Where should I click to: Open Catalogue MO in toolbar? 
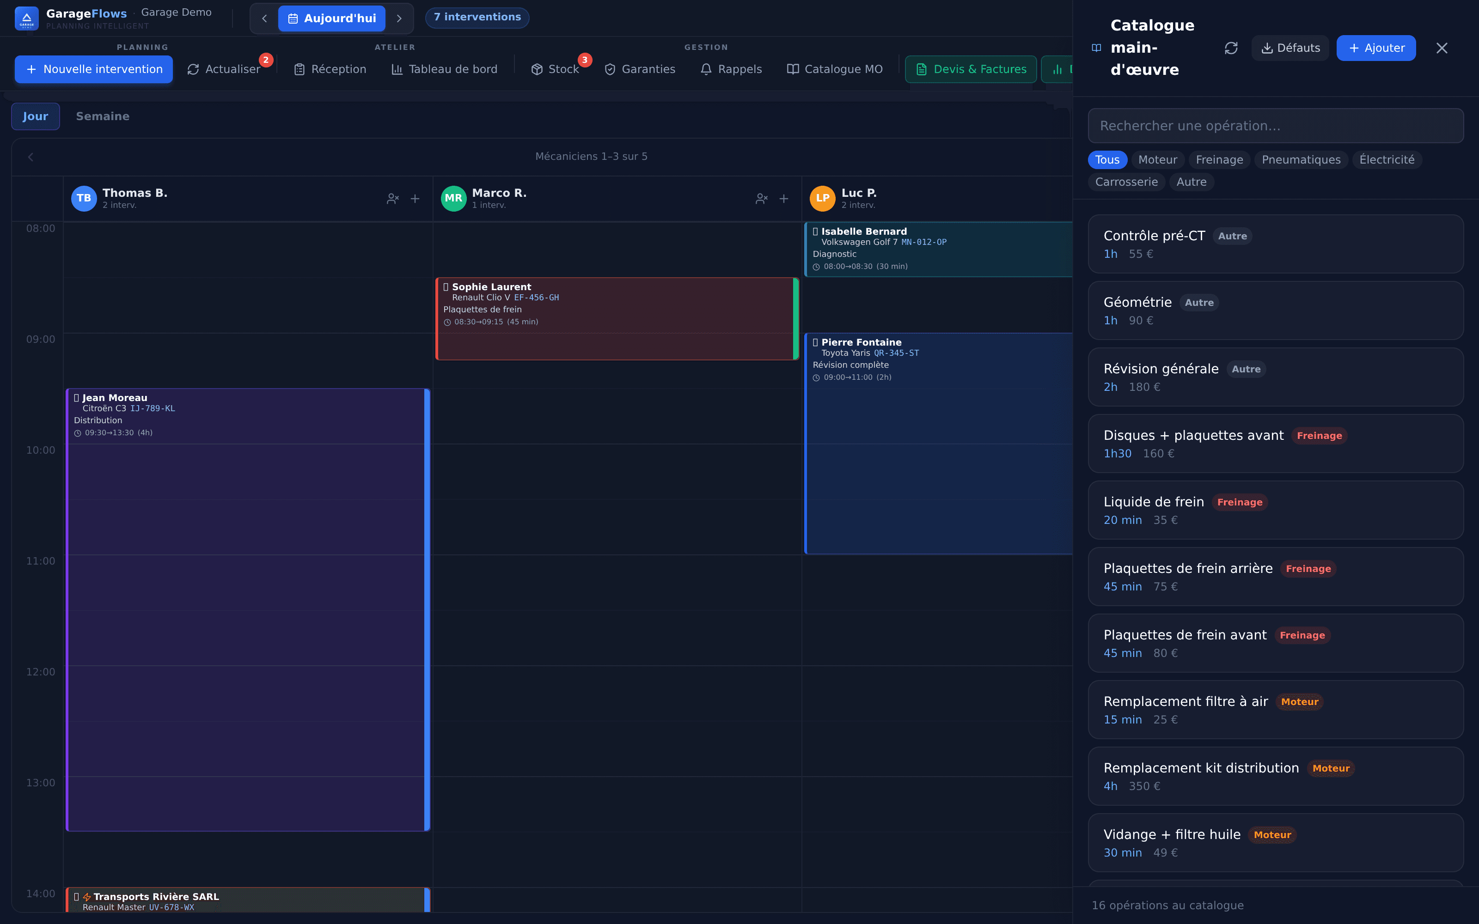pos(835,69)
